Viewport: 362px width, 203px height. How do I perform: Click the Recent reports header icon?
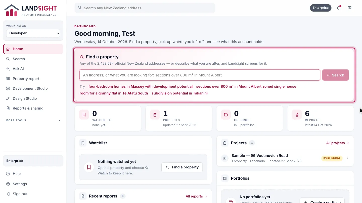pos(82,196)
